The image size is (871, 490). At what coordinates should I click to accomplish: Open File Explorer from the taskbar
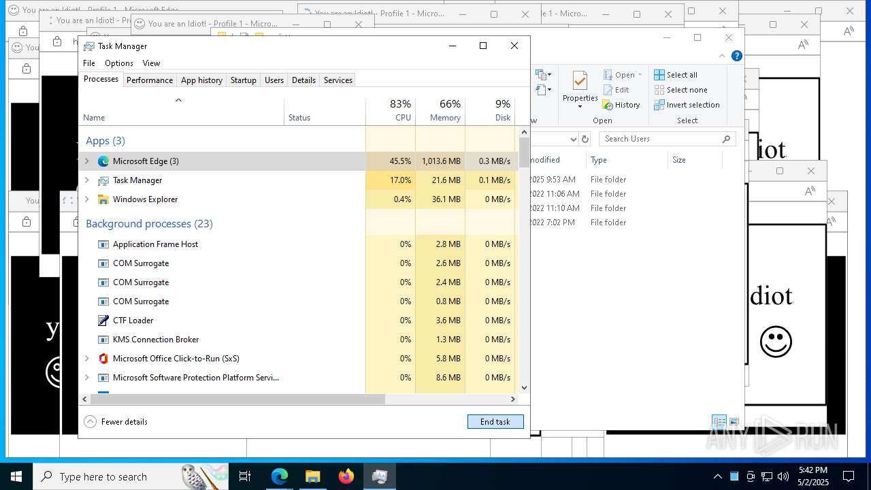[x=312, y=476]
